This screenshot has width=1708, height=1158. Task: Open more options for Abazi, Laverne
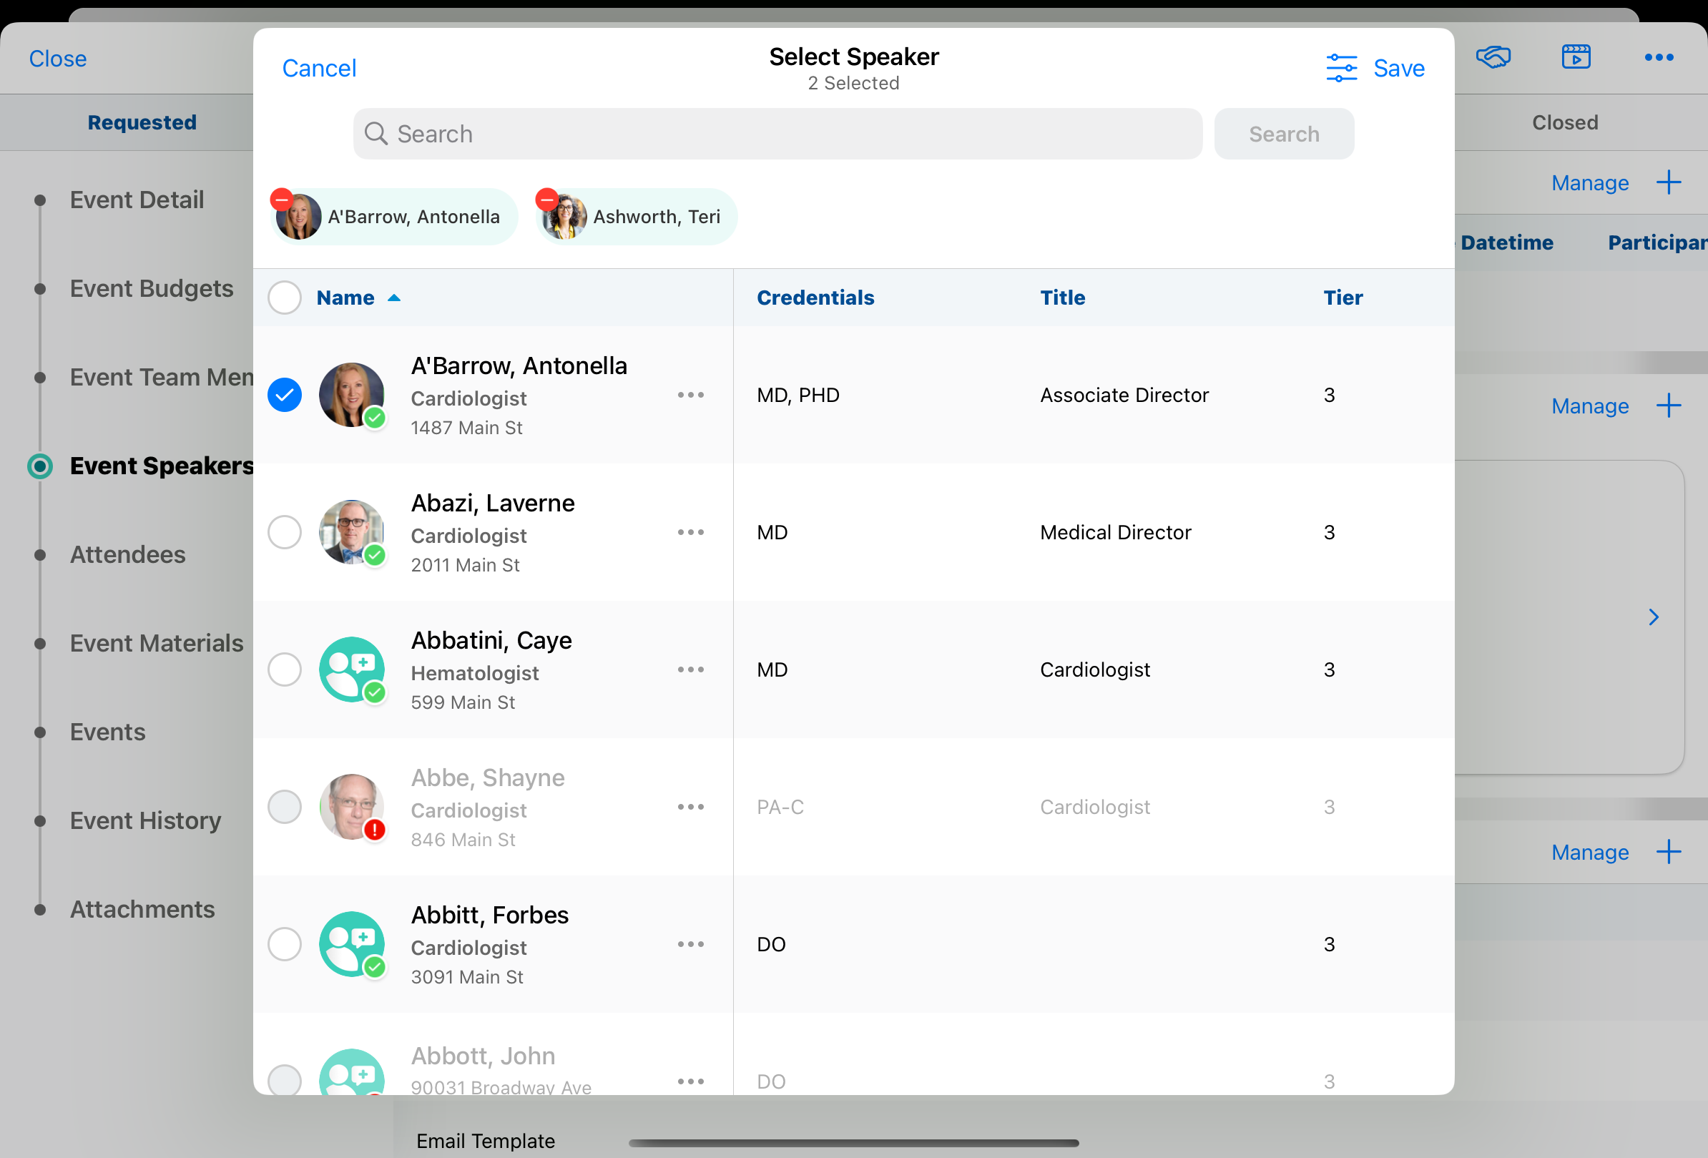pos(690,532)
